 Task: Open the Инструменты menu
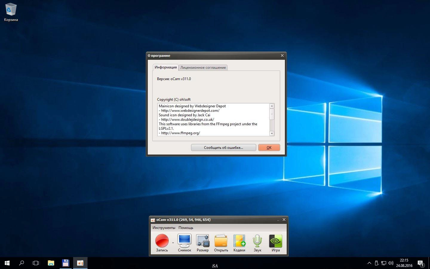coord(164,228)
